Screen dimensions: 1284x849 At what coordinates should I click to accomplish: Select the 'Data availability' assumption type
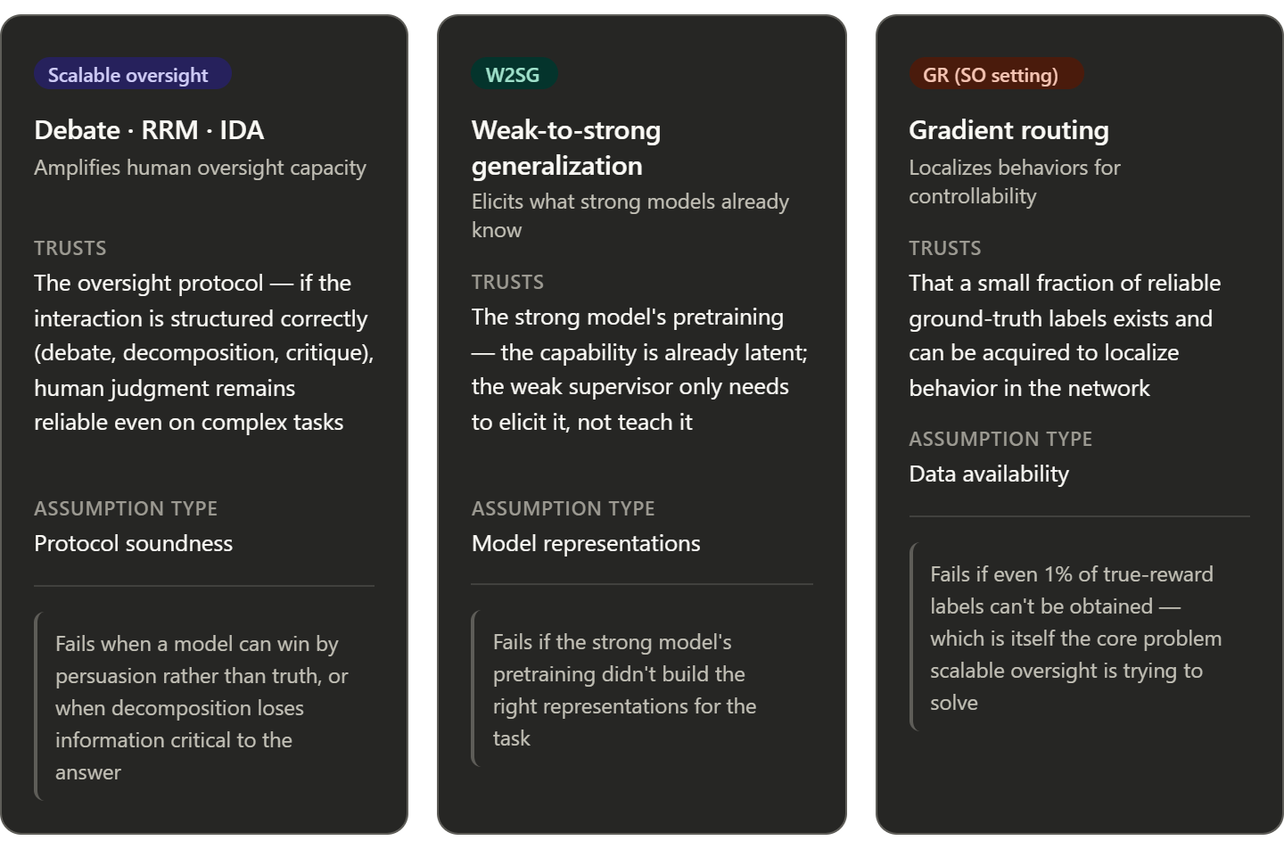(x=989, y=474)
